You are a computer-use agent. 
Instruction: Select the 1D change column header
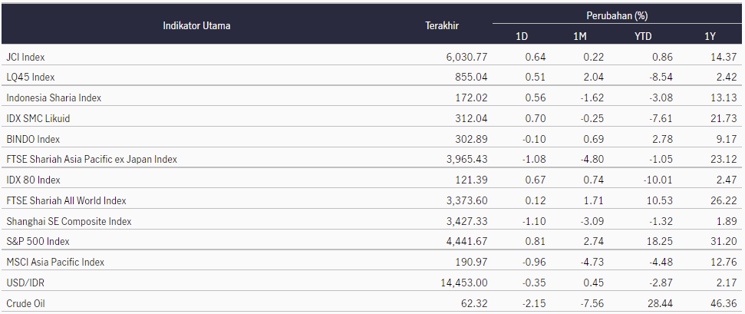click(x=522, y=36)
